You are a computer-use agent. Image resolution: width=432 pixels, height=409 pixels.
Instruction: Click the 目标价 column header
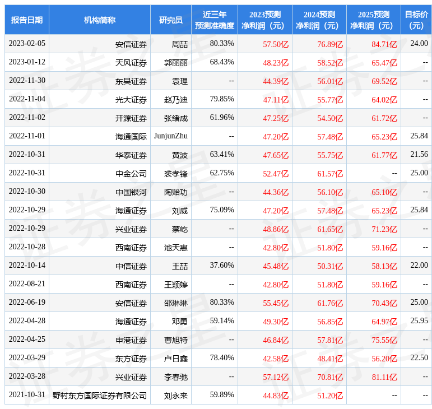point(416,20)
